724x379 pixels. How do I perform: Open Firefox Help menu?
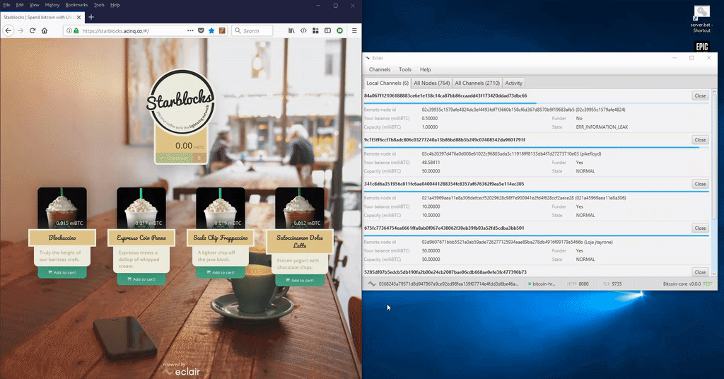pos(115,5)
